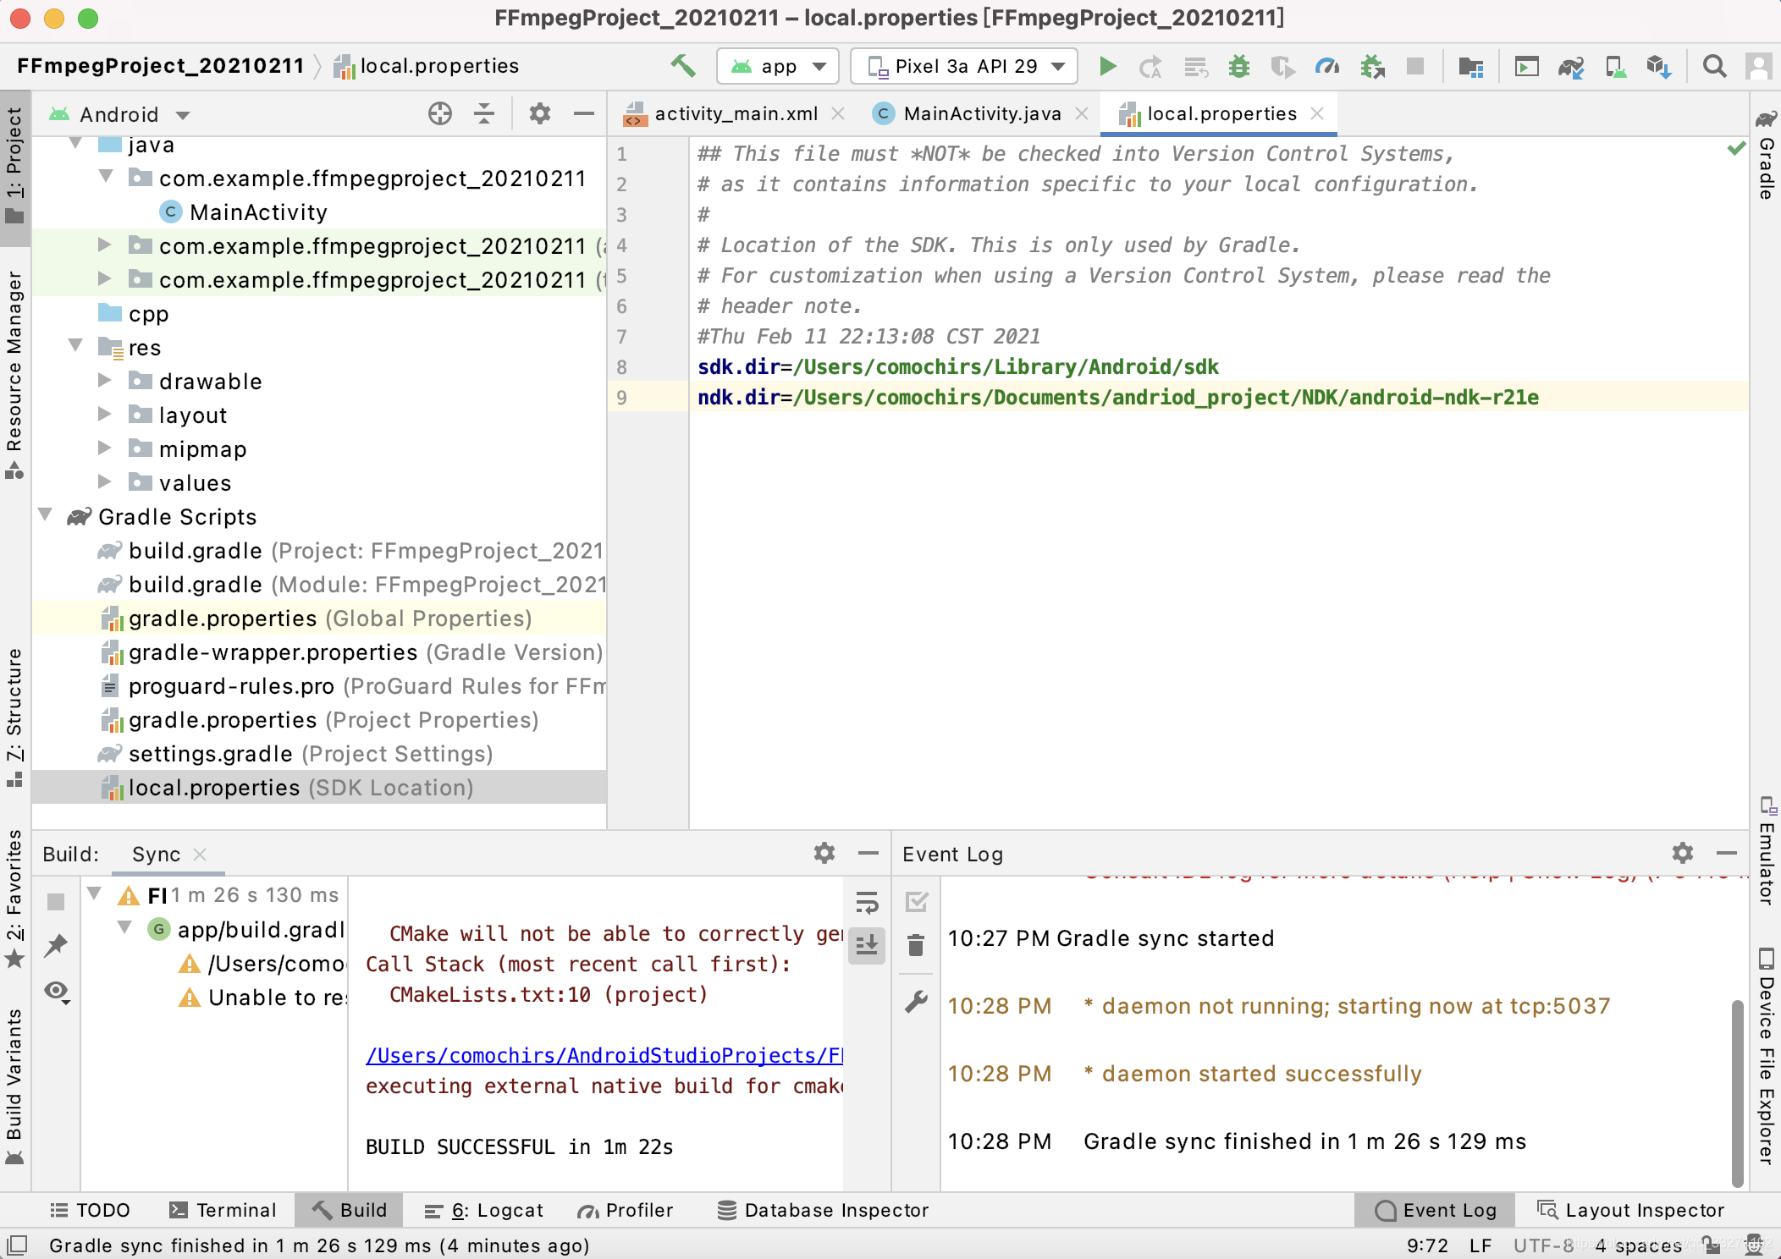Click the user account avatar icon
The image size is (1781, 1259).
(1759, 66)
